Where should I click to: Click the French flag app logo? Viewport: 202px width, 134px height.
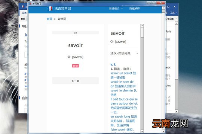click(50, 9)
